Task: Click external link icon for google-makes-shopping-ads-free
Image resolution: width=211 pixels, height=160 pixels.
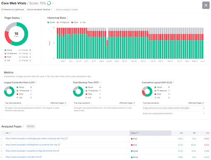Action: [x=66, y=139]
